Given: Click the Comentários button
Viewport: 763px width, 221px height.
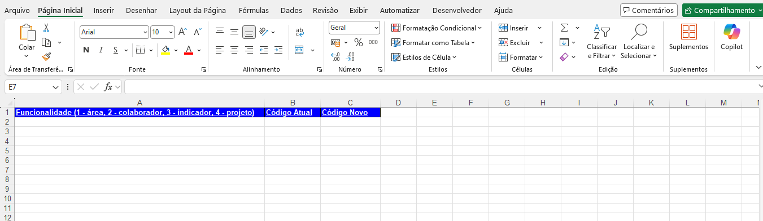Looking at the screenshot, I should [x=648, y=10].
